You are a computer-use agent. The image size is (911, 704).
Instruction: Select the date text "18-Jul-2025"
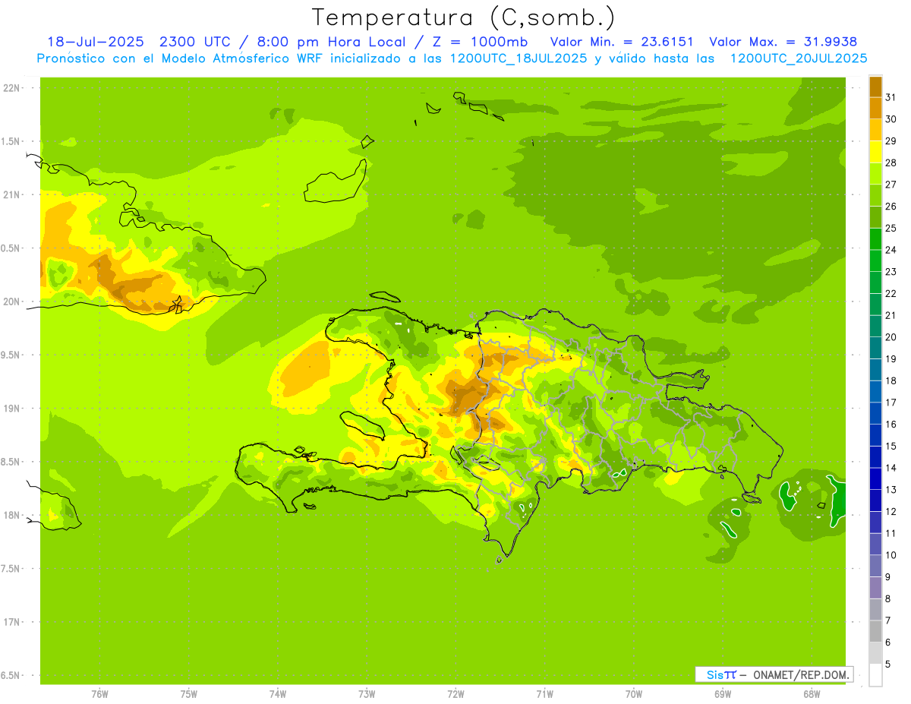click(x=95, y=42)
